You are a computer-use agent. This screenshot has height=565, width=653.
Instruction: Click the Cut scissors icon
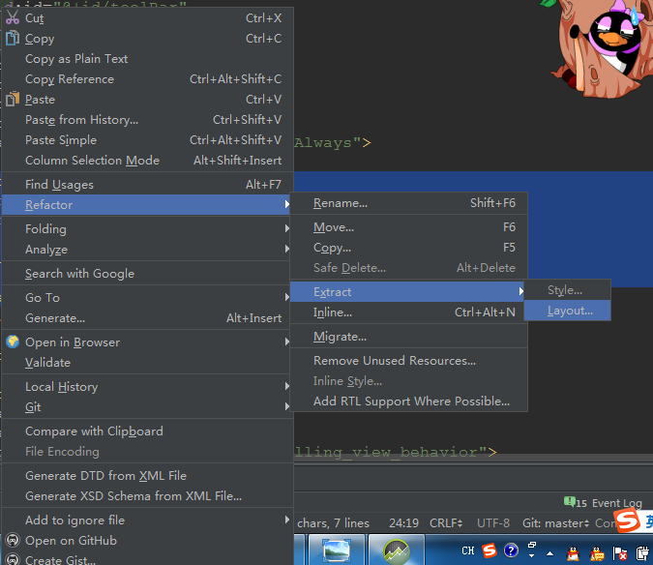point(13,17)
